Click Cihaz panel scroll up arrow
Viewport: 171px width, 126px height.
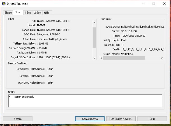pos(94,23)
